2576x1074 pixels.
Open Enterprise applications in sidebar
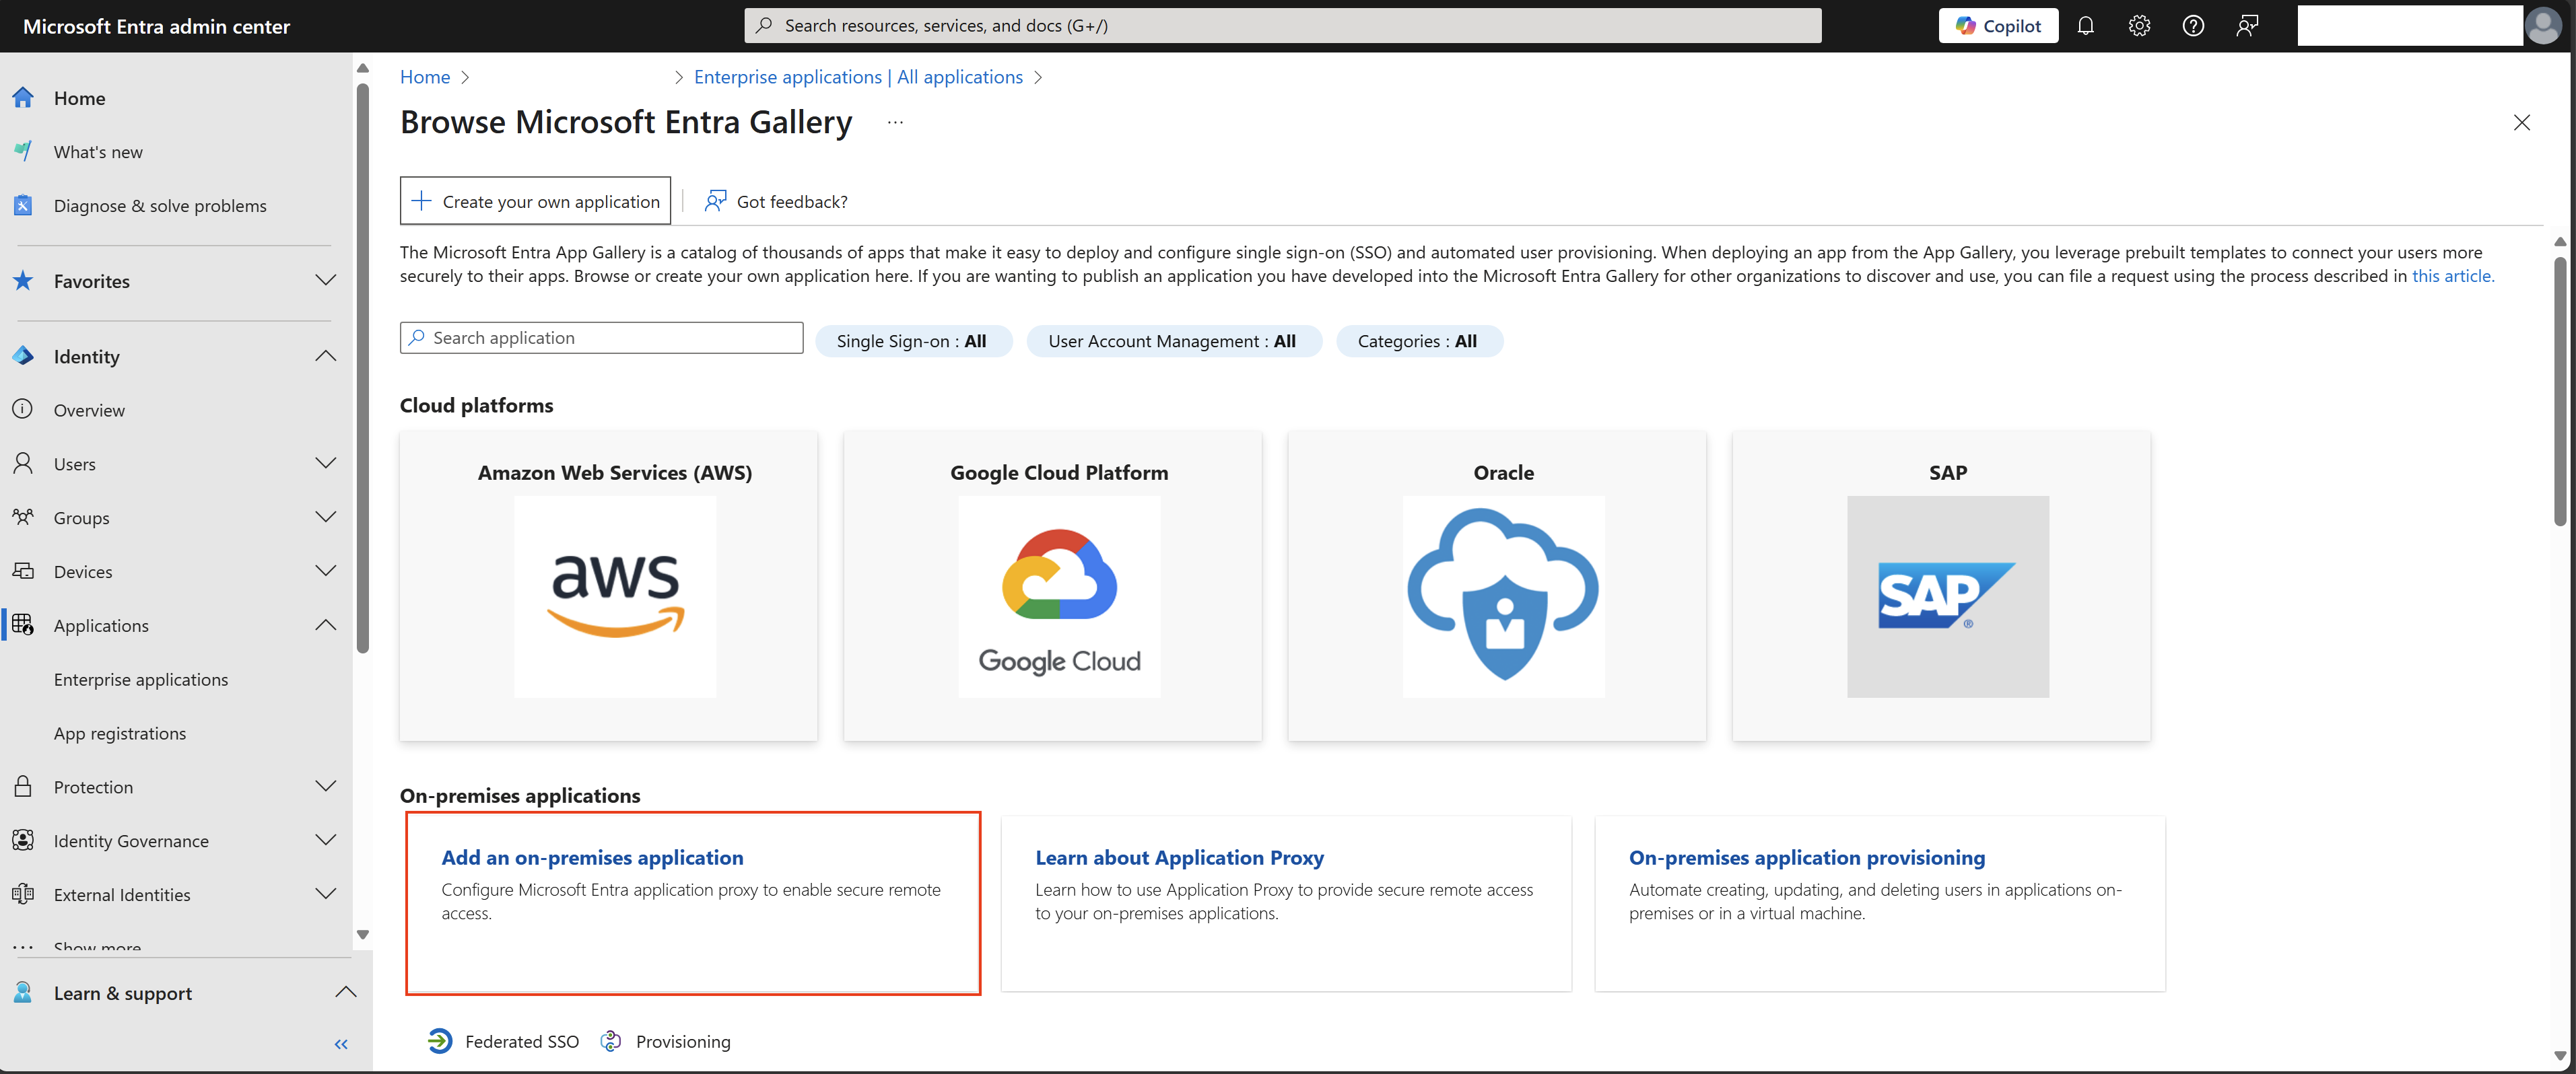tap(141, 680)
